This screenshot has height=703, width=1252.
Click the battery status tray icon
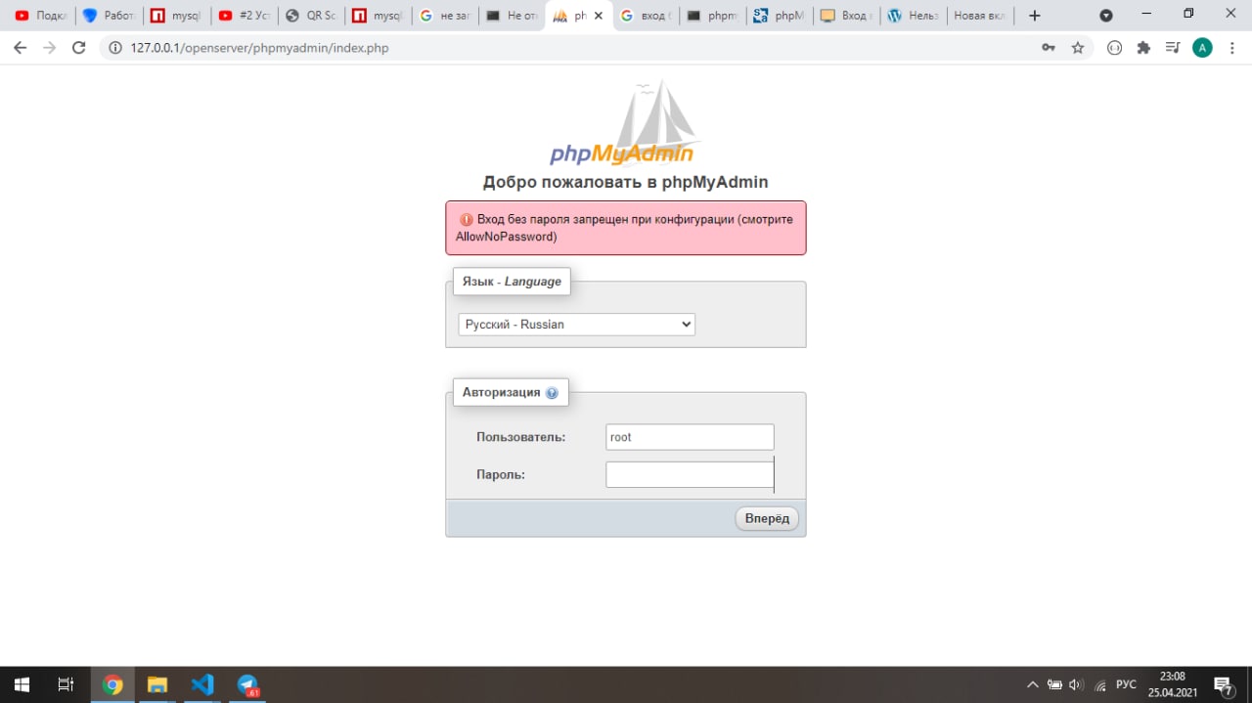(1055, 684)
